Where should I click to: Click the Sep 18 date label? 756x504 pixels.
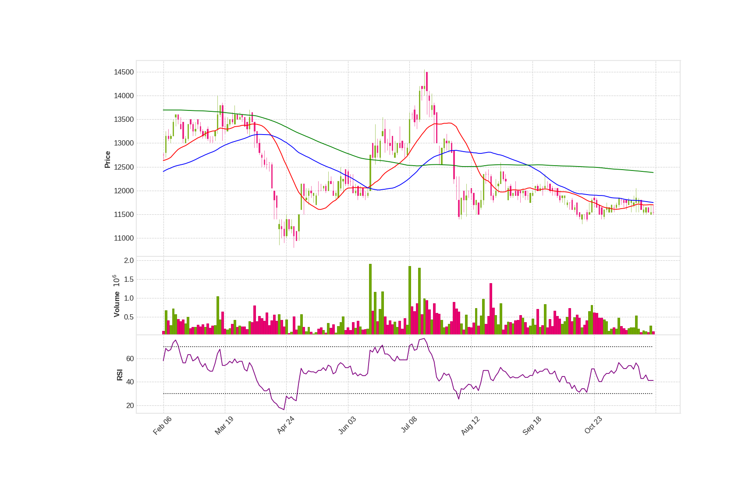click(x=532, y=426)
